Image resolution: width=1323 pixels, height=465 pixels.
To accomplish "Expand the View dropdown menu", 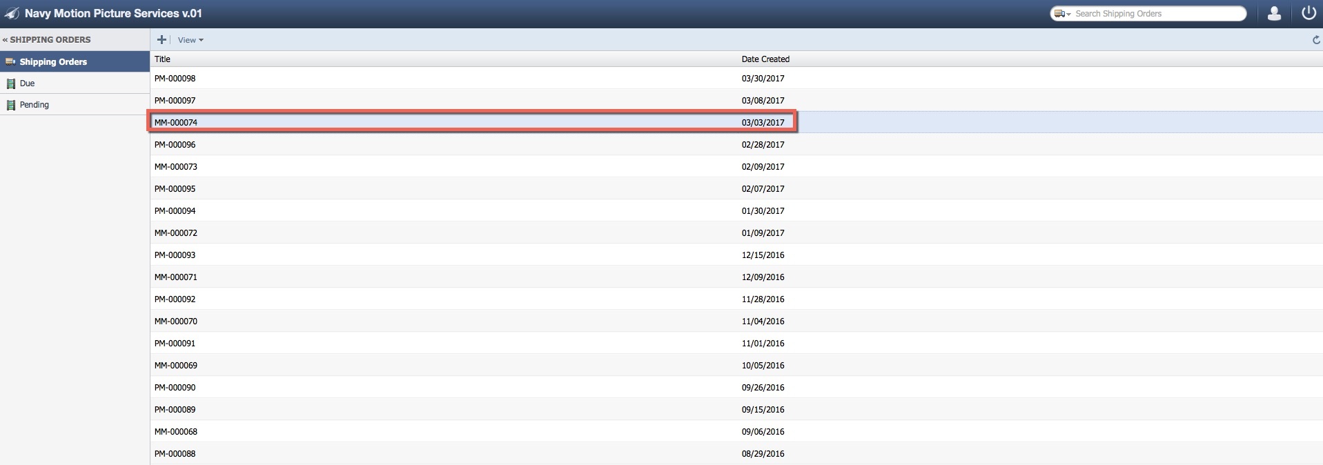I will [190, 40].
